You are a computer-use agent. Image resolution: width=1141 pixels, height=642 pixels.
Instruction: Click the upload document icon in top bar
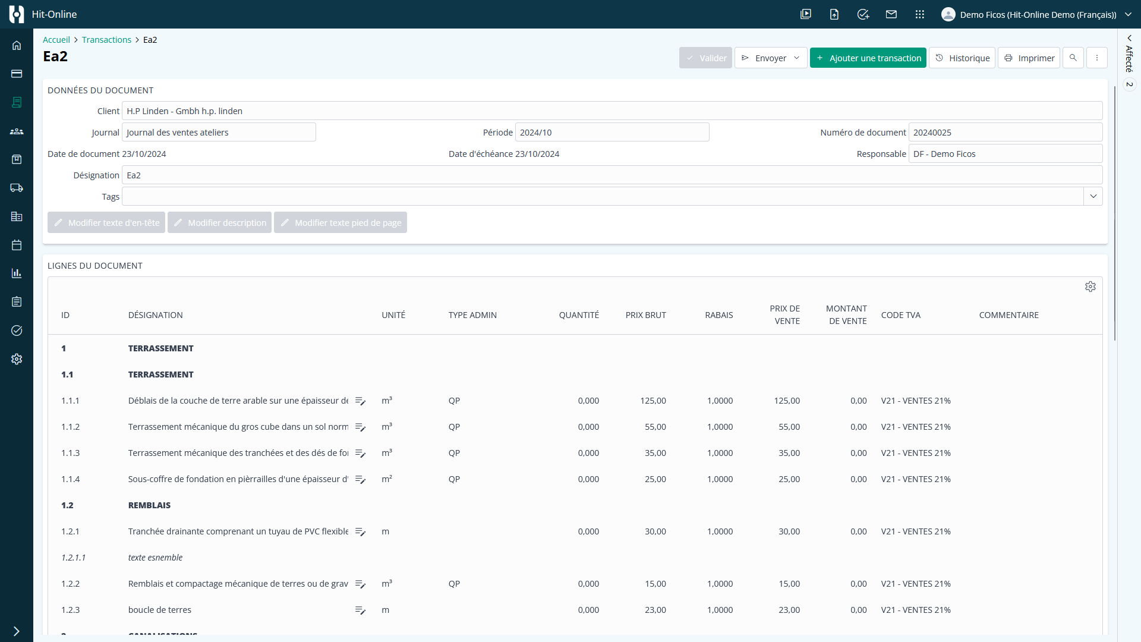(834, 14)
